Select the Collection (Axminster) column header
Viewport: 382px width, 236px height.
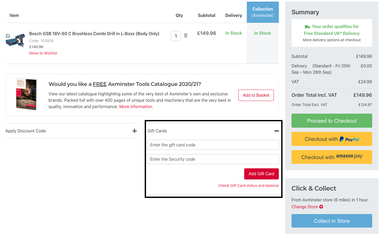click(263, 12)
